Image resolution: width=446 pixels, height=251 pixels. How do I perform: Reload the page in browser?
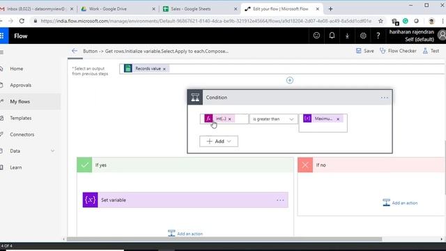(x=22, y=21)
